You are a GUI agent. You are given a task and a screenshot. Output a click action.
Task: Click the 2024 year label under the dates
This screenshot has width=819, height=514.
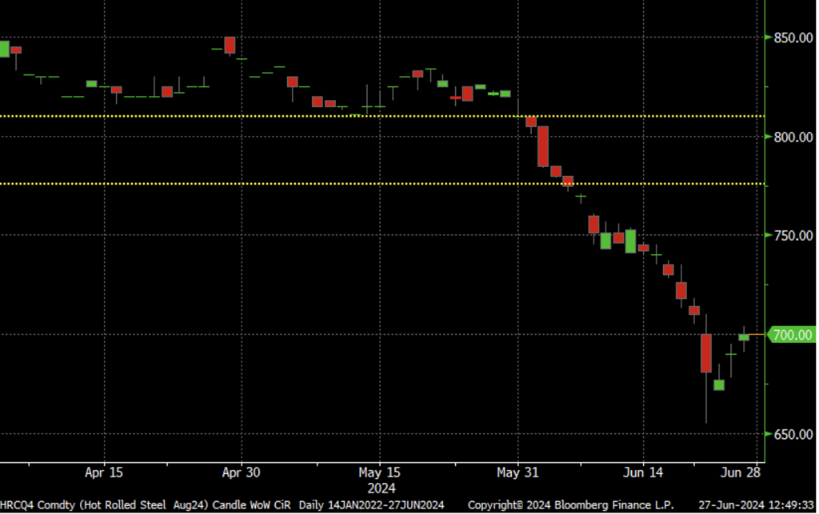(x=381, y=487)
